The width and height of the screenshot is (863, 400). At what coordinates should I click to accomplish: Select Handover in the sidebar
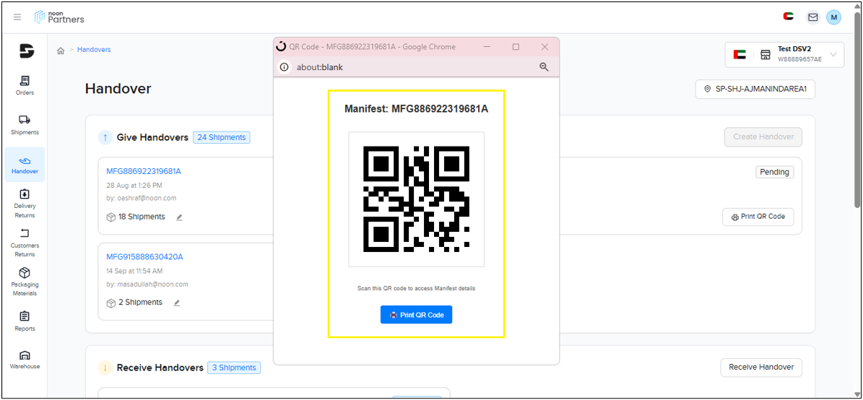click(25, 165)
